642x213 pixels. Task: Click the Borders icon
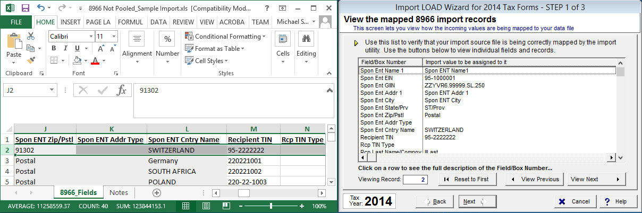pos(54,60)
